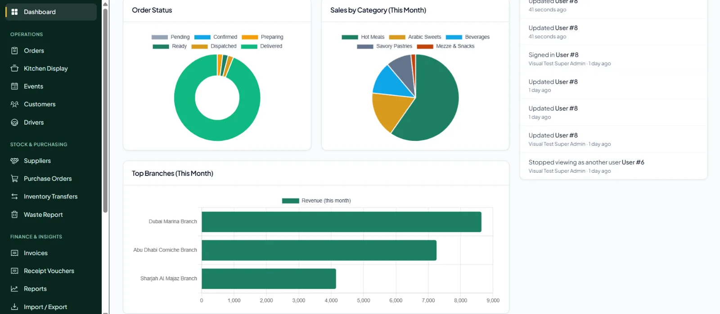Open Import / Export
This screenshot has width=720, height=314.
[x=51, y=307]
